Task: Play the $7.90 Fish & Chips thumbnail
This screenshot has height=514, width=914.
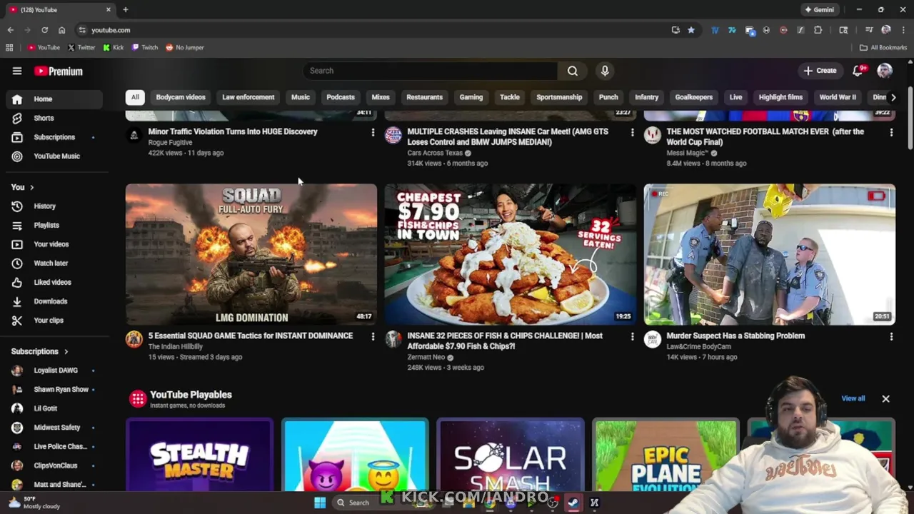Action: tap(510, 254)
